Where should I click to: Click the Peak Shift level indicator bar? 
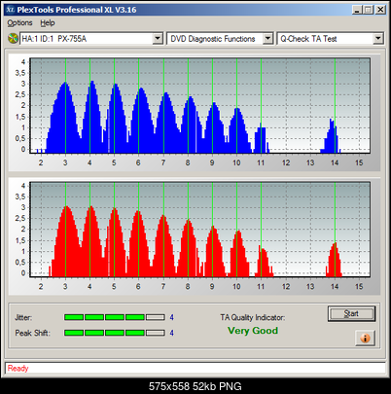click(x=115, y=333)
